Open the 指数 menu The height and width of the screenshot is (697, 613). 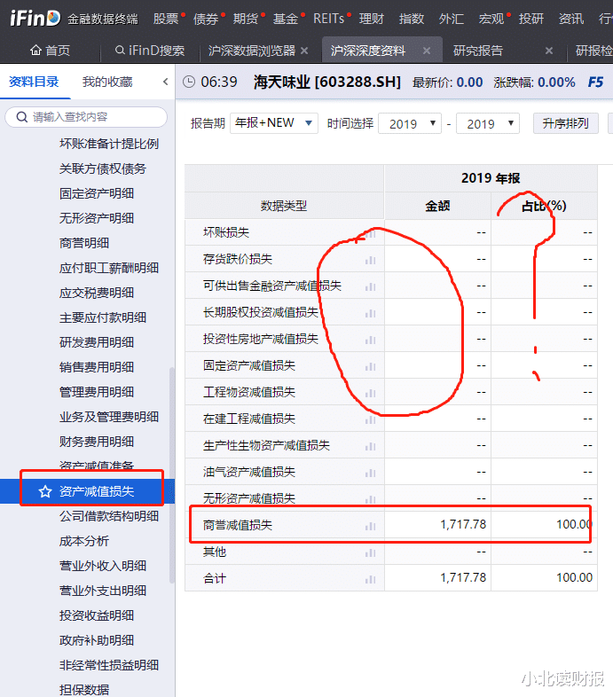point(412,19)
